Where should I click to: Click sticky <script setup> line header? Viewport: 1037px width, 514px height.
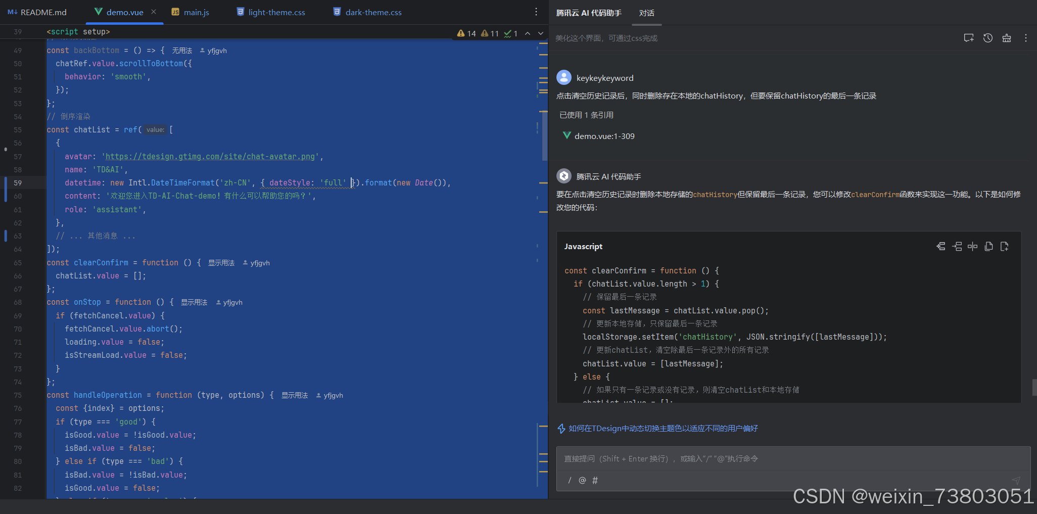[78, 32]
